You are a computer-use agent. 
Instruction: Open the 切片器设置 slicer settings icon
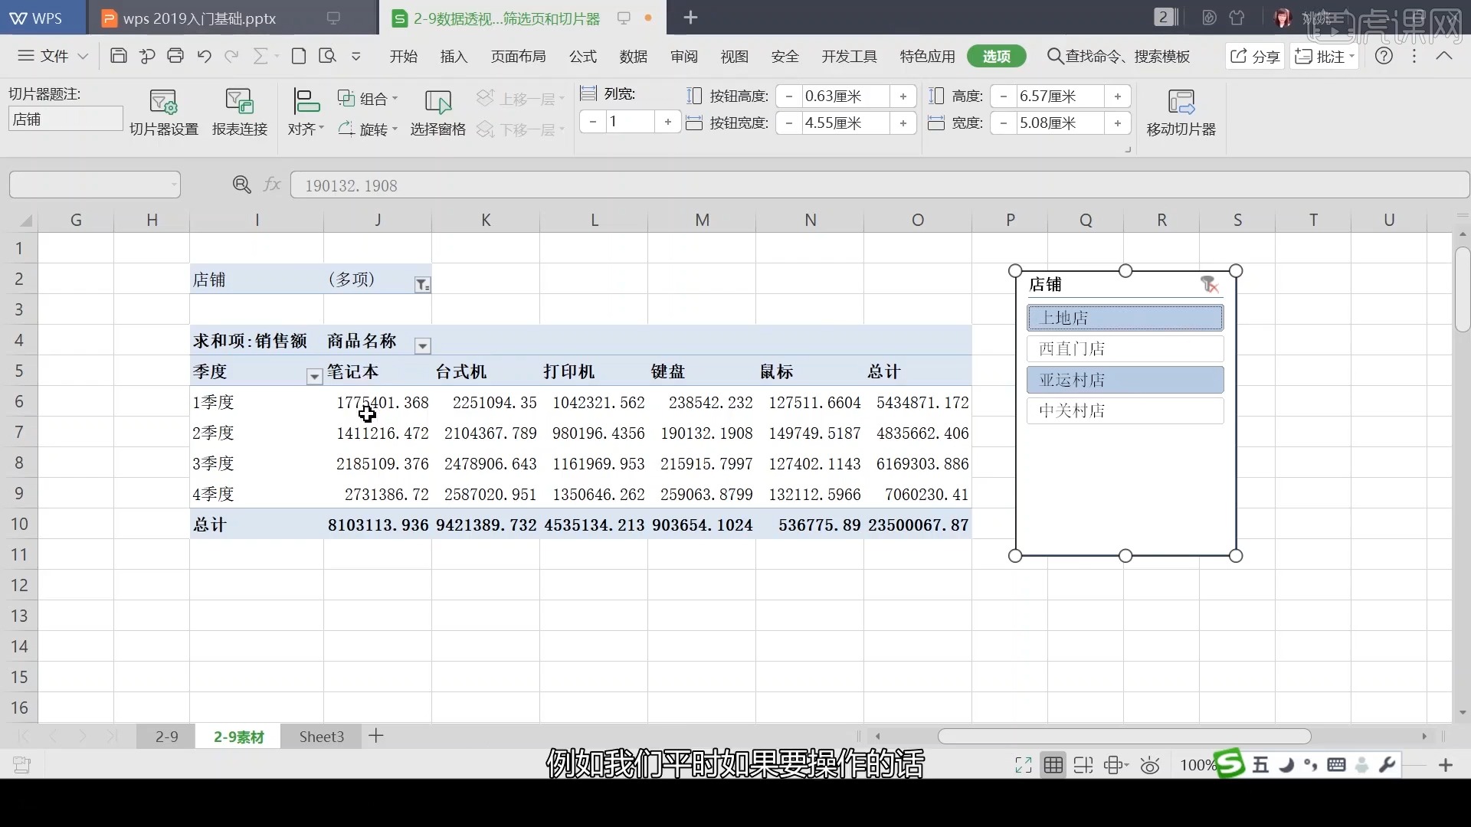(x=163, y=111)
